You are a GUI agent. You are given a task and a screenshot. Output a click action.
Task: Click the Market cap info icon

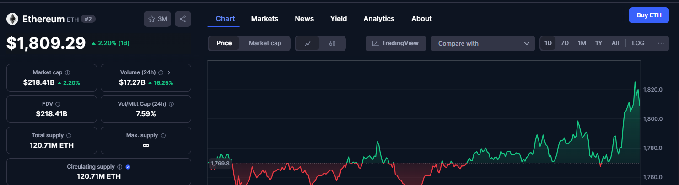pyautogui.click(x=68, y=72)
